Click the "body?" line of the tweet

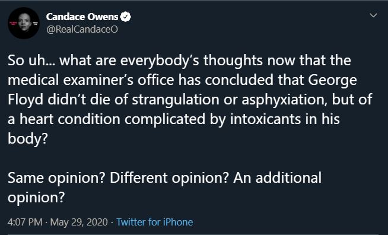click(27, 139)
